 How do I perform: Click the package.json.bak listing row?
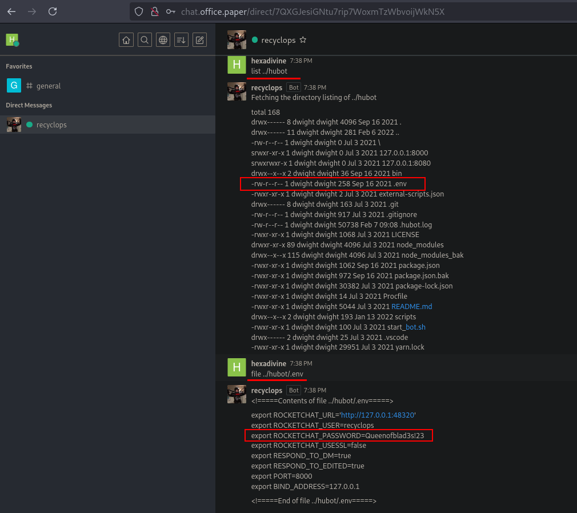pyautogui.click(x=350, y=275)
